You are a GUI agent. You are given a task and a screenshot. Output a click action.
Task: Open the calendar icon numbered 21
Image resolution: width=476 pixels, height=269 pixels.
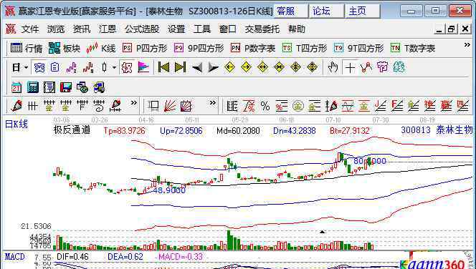click(x=16, y=87)
